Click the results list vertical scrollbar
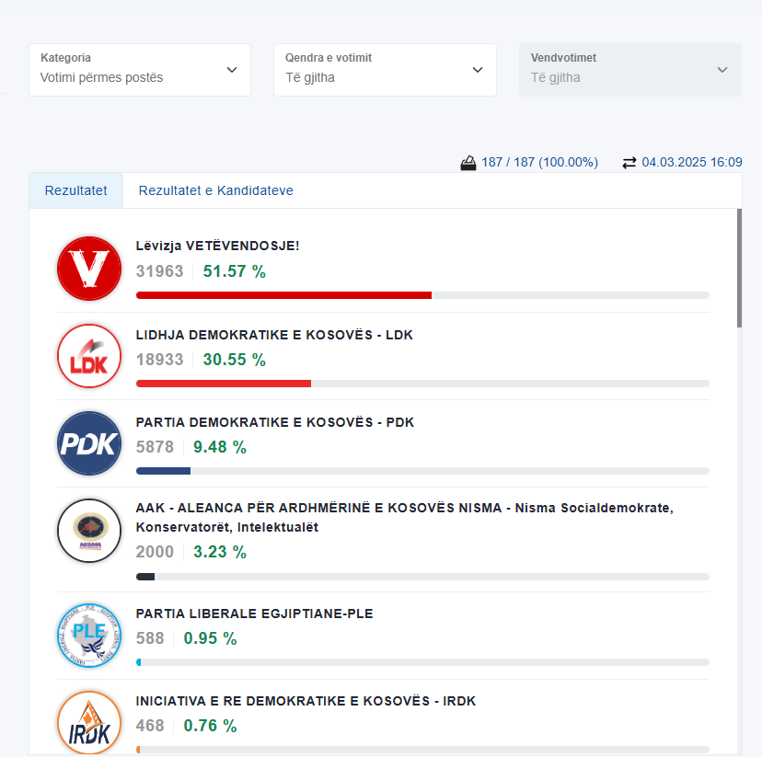The width and height of the screenshot is (762, 757). coord(739,268)
